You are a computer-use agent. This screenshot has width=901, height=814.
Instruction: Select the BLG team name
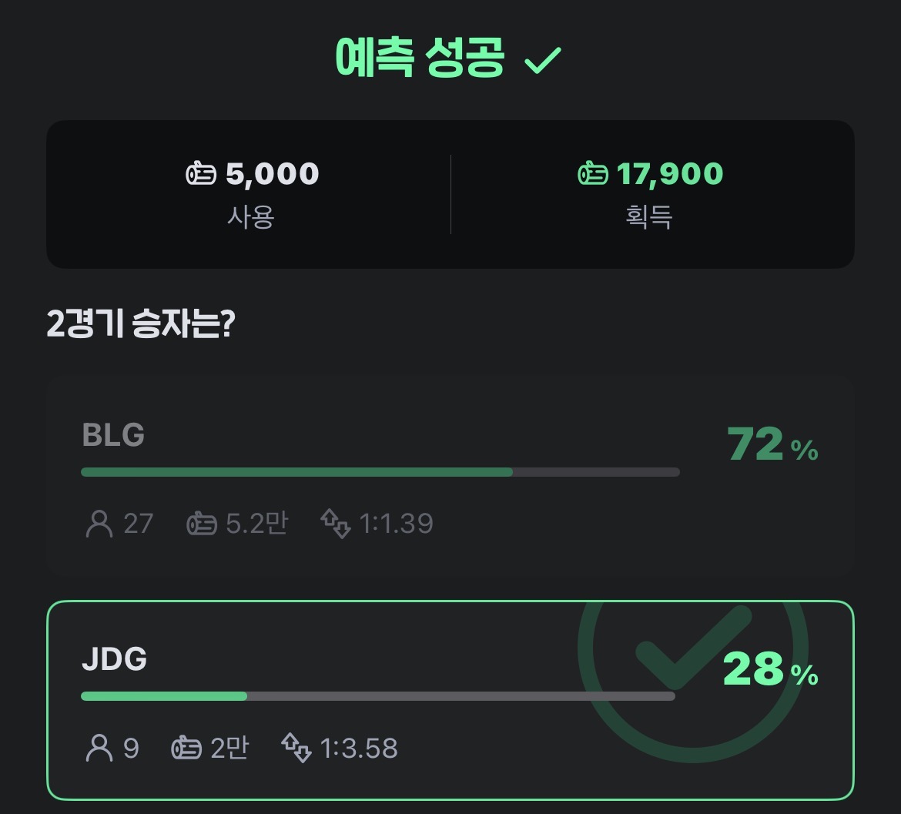tap(113, 436)
